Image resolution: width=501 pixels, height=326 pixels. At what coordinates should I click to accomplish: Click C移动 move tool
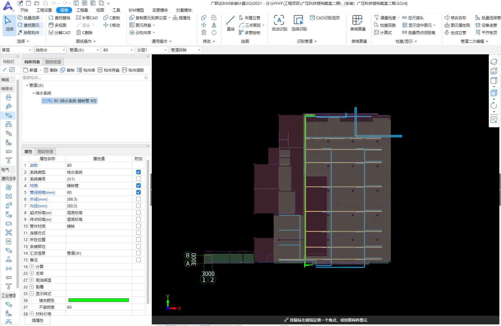tap(112, 25)
